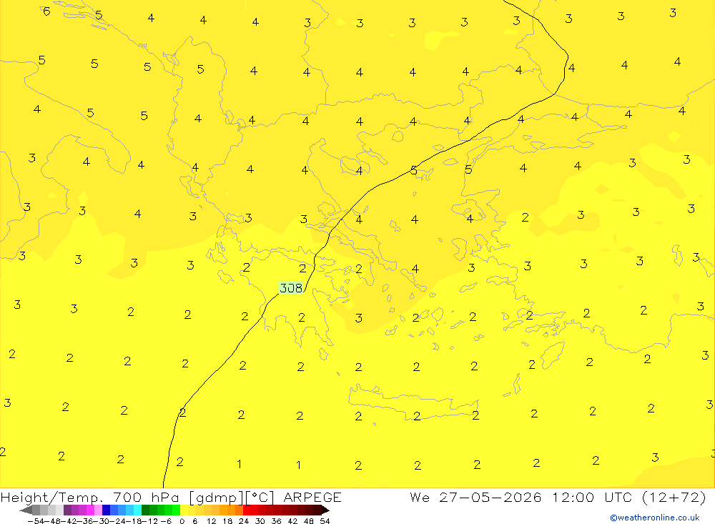Screen dimensions: 715x524
Task: Click the "36" legend scale label
Action: click(x=276, y=521)
